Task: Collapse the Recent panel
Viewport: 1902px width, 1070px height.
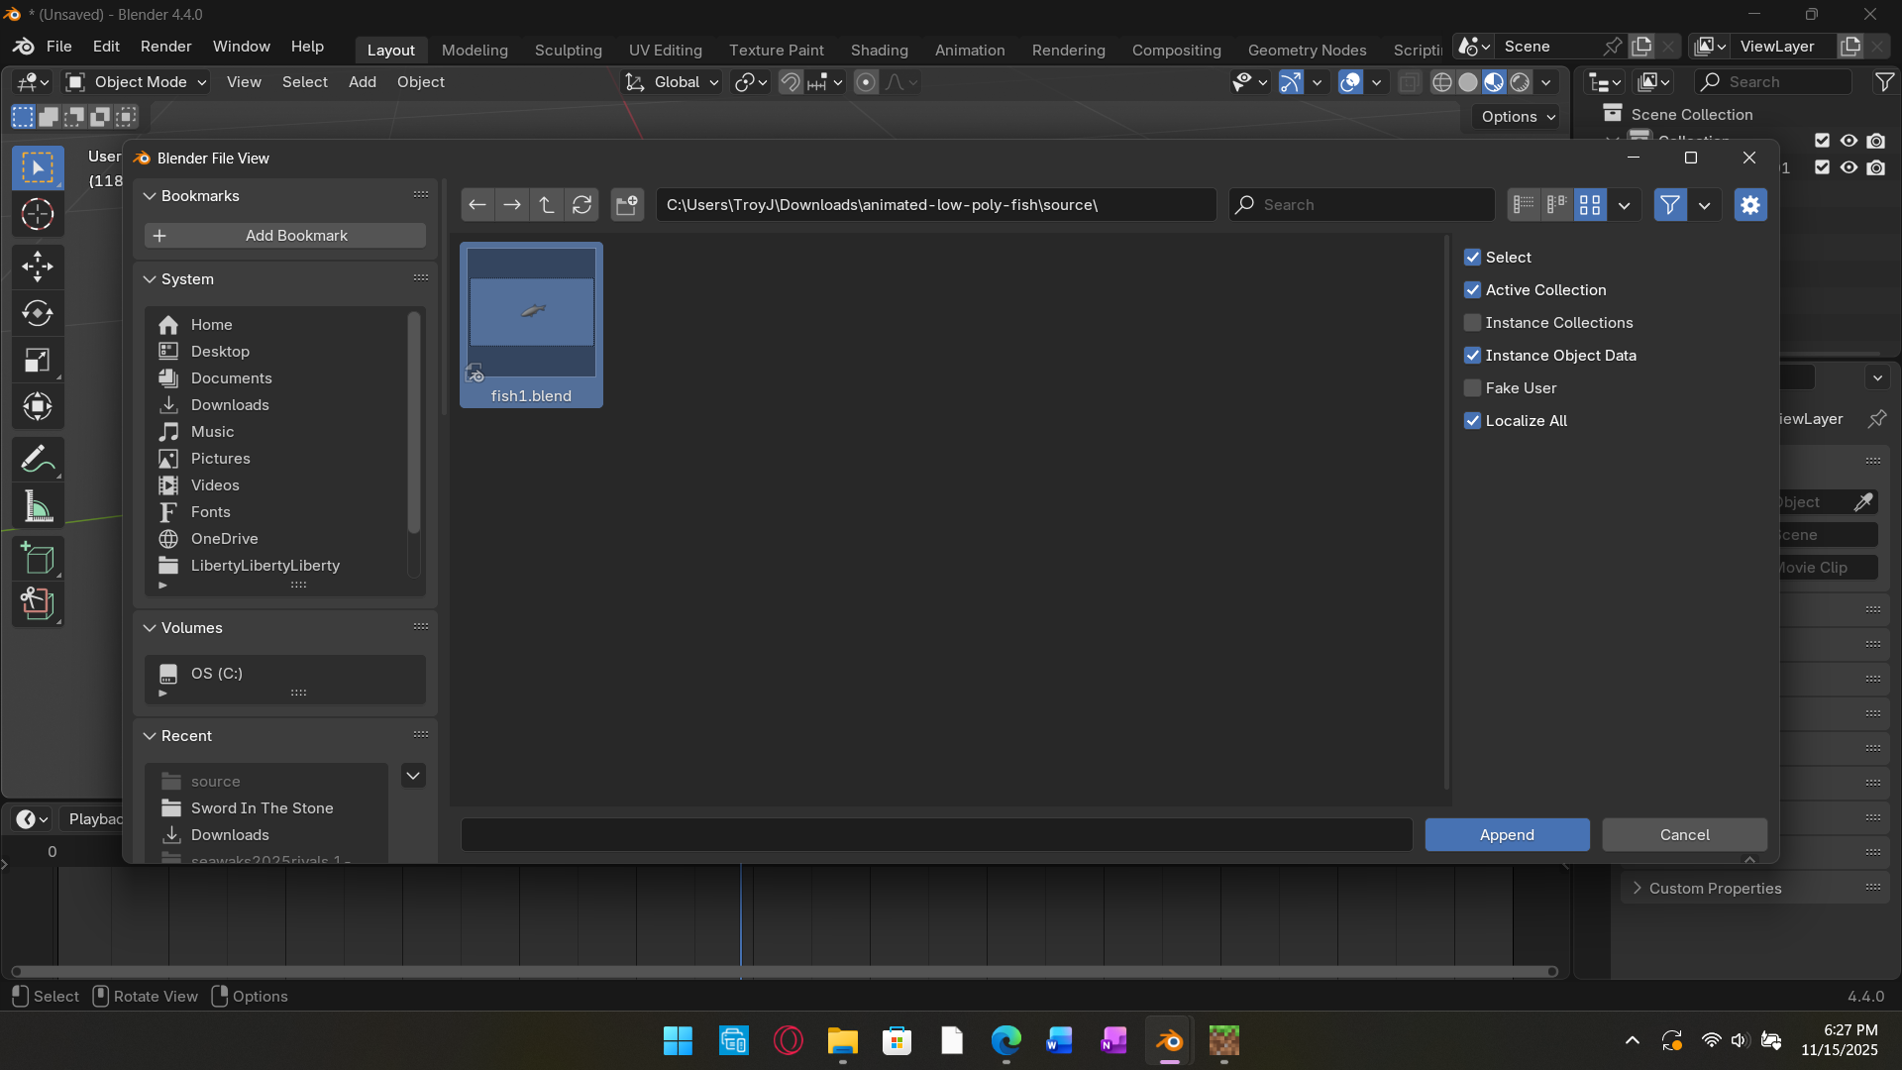Action: [150, 736]
